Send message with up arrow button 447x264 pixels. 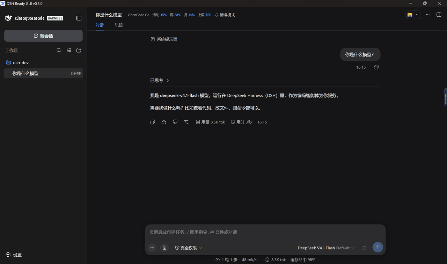[378, 247]
